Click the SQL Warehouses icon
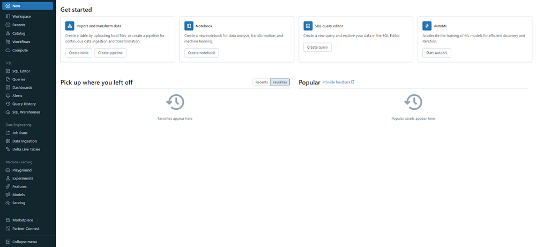The image size is (536, 247). pos(8,112)
